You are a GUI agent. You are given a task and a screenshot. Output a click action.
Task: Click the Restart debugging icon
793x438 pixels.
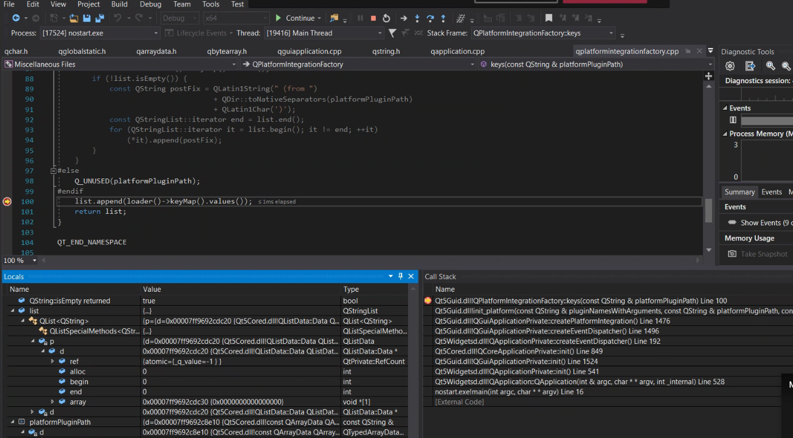[x=386, y=18]
